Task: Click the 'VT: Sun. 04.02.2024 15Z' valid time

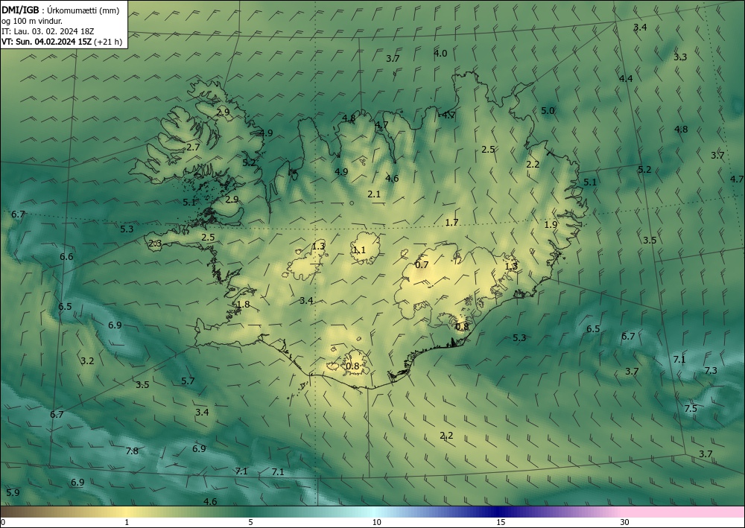Action: pyautogui.click(x=46, y=42)
